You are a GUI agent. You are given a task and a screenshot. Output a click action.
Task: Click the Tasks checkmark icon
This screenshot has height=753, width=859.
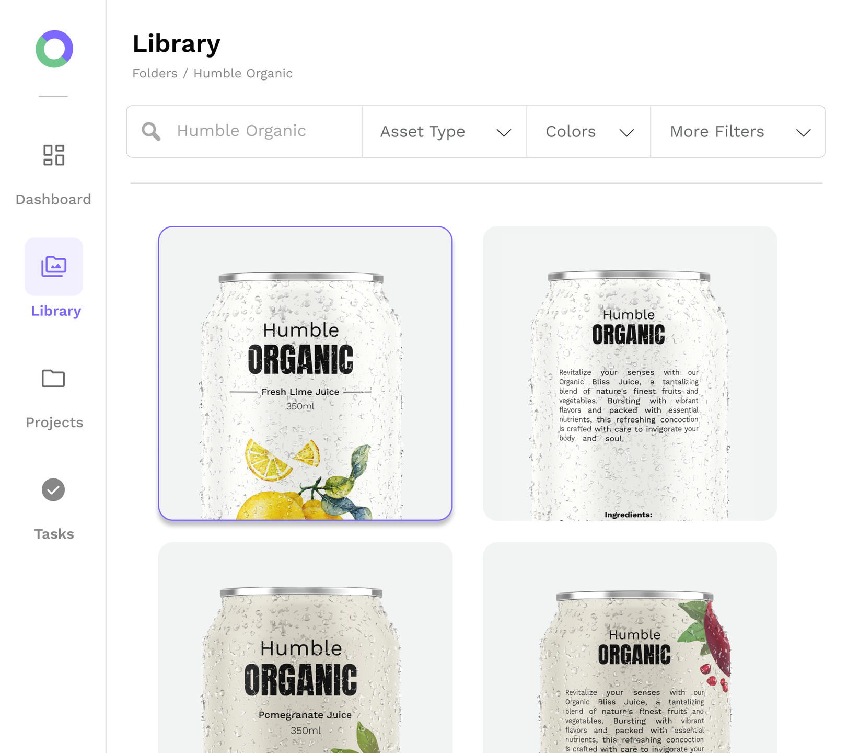click(x=53, y=490)
